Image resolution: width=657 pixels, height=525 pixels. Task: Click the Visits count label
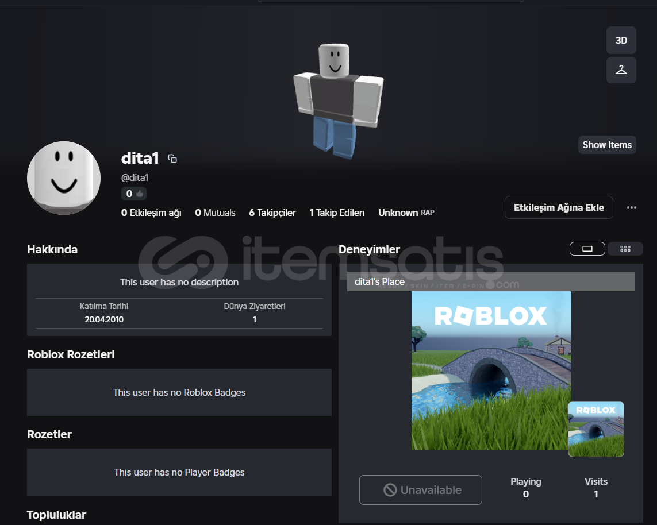[596, 481]
